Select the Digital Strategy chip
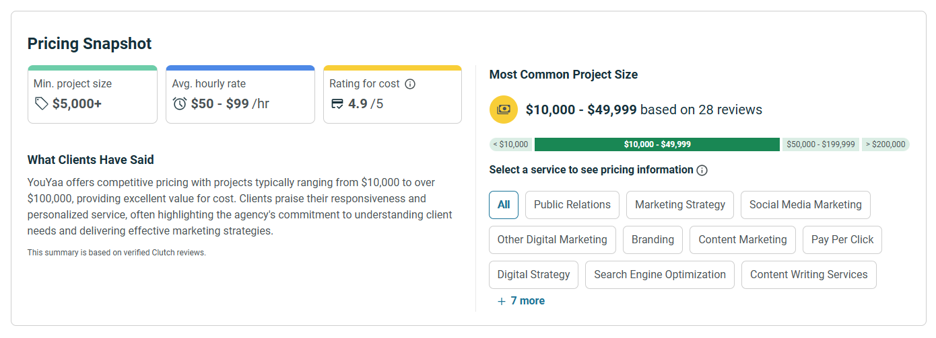The image size is (936, 338). [533, 275]
